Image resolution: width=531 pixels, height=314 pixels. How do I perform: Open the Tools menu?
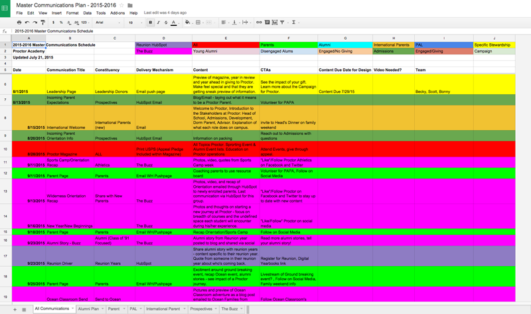point(101,13)
